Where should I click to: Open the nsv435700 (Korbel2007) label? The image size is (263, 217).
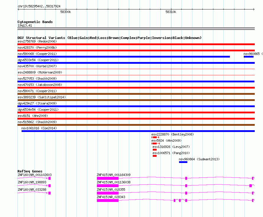(37, 66)
